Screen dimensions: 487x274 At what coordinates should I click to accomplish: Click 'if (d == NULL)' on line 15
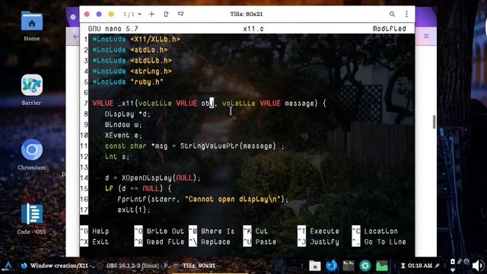[134, 189]
